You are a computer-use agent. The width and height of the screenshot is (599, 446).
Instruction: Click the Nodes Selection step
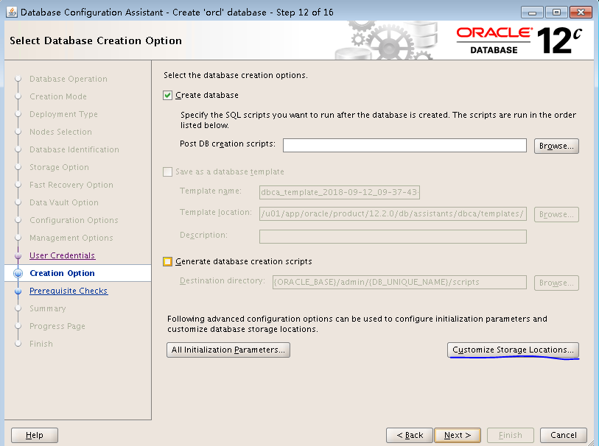pos(60,132)
